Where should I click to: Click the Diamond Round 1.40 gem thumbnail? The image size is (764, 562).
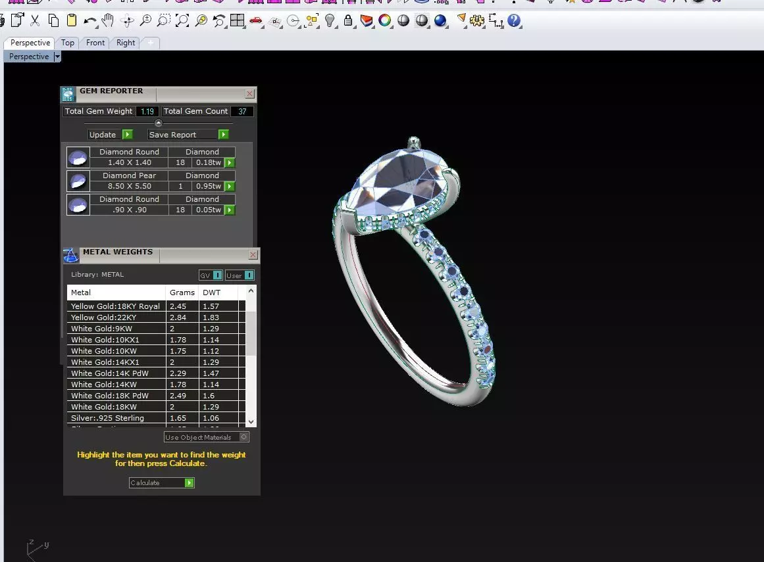[x=78, y=158]
